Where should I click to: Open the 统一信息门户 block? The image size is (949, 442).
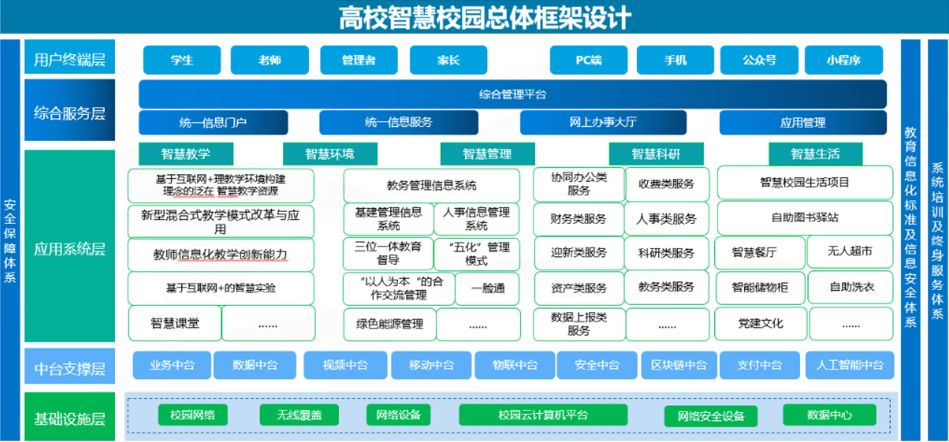(x=213, y=122)
